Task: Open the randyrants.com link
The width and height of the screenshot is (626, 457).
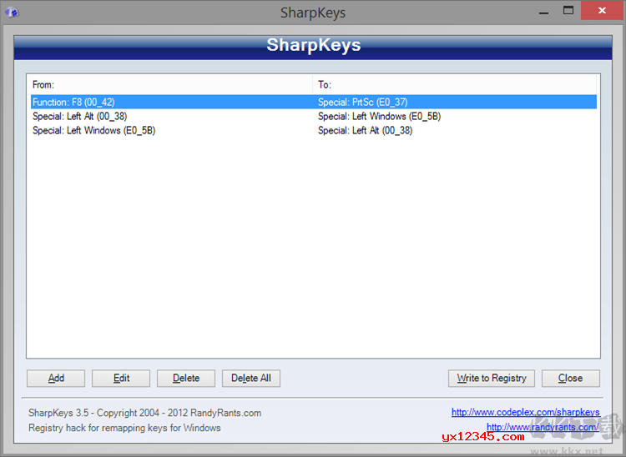Action: (x=543, y=427)
